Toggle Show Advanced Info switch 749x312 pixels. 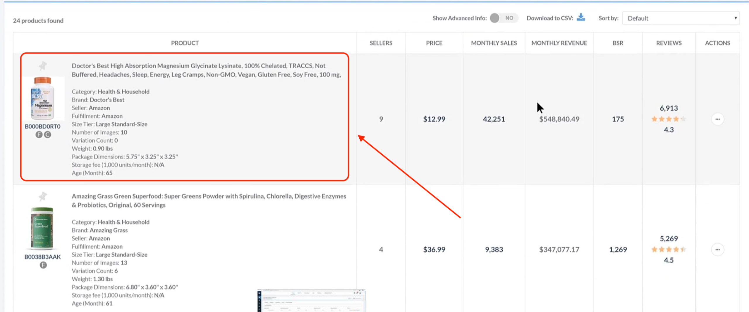pos(503,18)
